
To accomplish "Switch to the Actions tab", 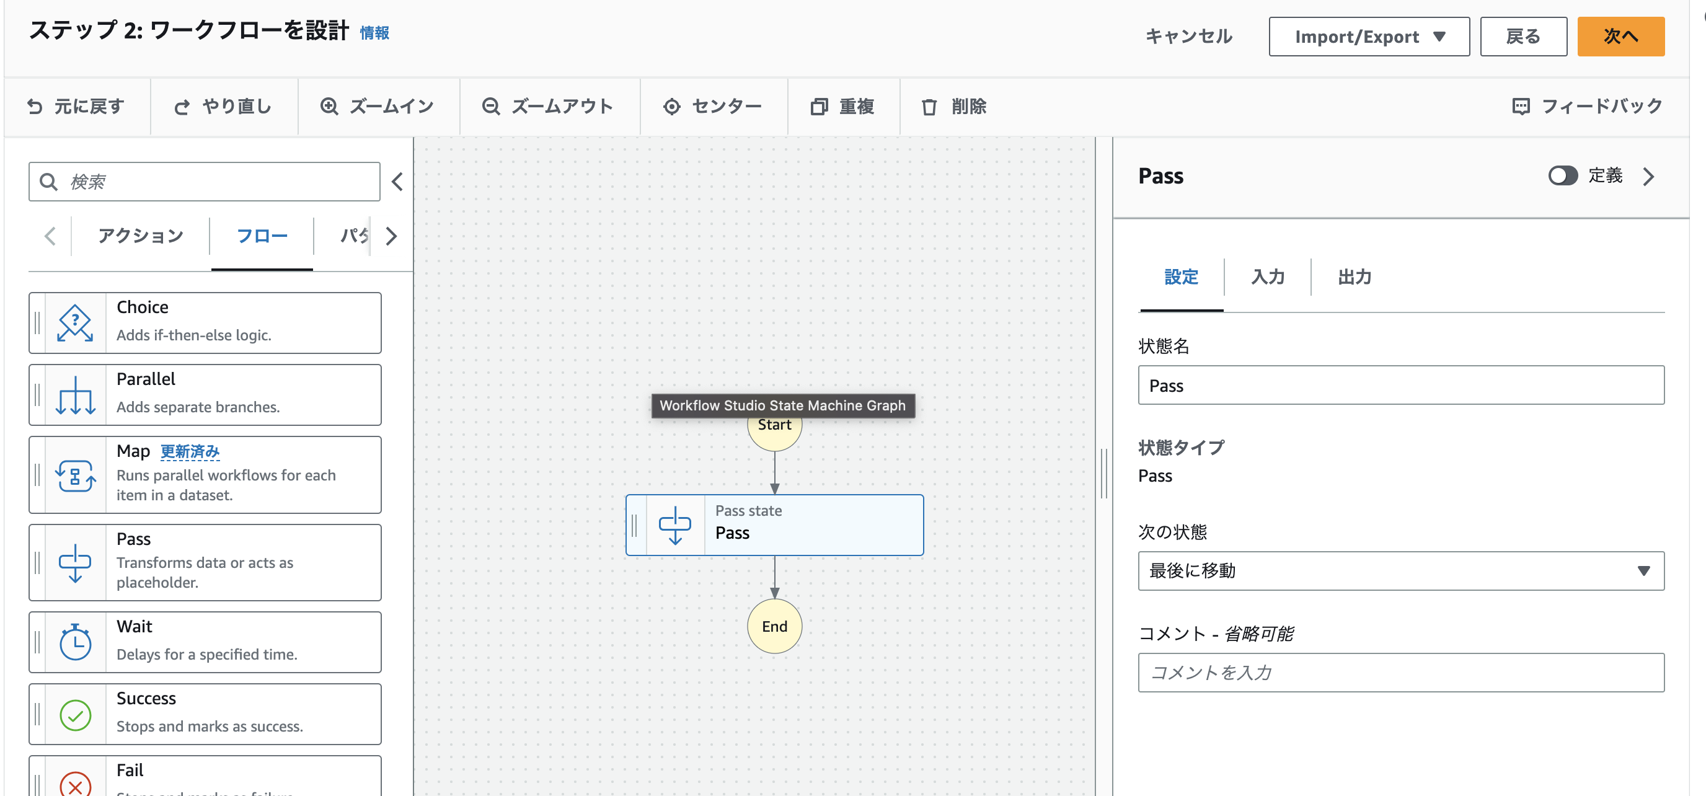I will click(140, 236).
